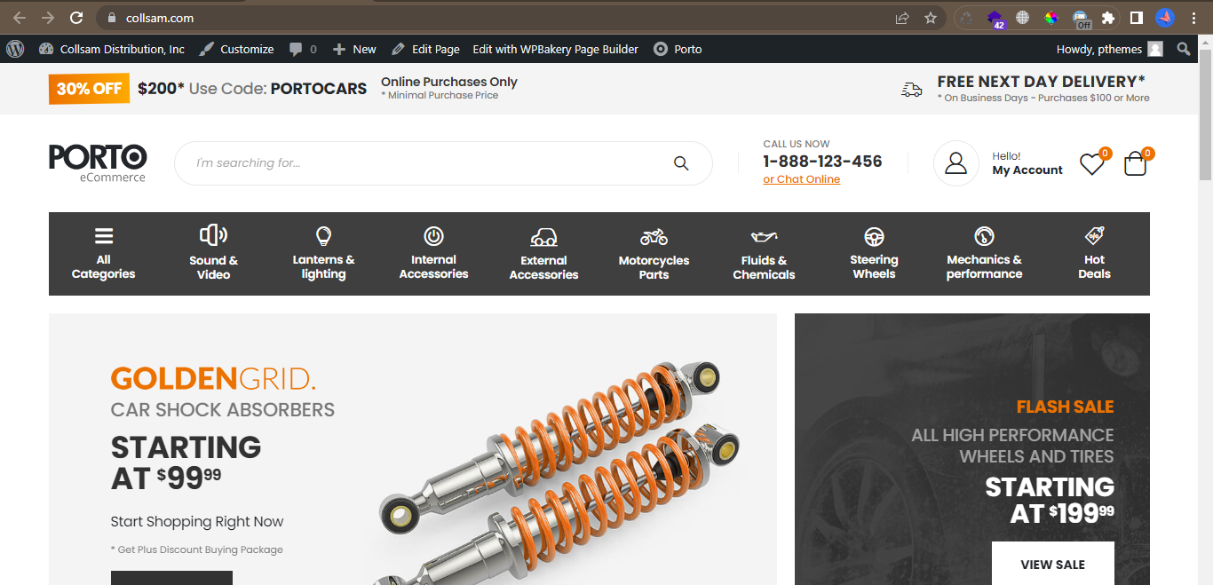This screenshot has height=585, width=1213.
Task: Open Fluids & Chemicals category
Action: [x=764, y=253]
